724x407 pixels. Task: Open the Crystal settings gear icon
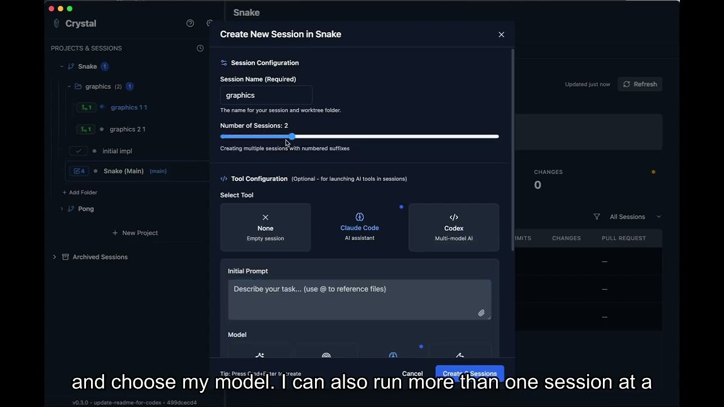[x=209, y=23]
